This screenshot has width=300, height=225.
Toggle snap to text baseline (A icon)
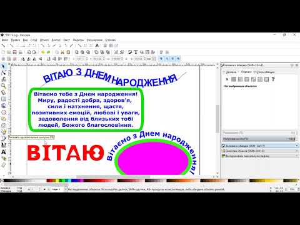pos(97,46)
